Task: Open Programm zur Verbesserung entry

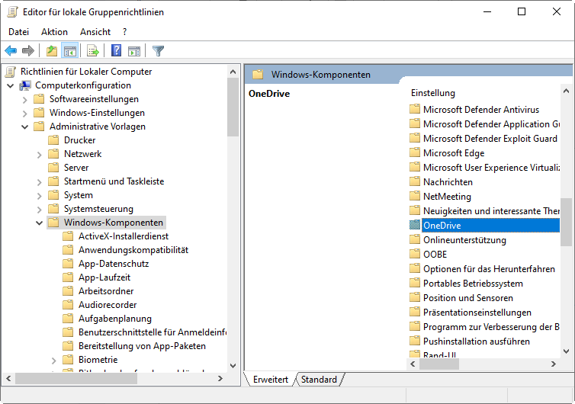Action: pos(491,327)
